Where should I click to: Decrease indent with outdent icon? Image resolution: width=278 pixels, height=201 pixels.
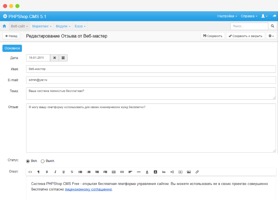(97, 172)
